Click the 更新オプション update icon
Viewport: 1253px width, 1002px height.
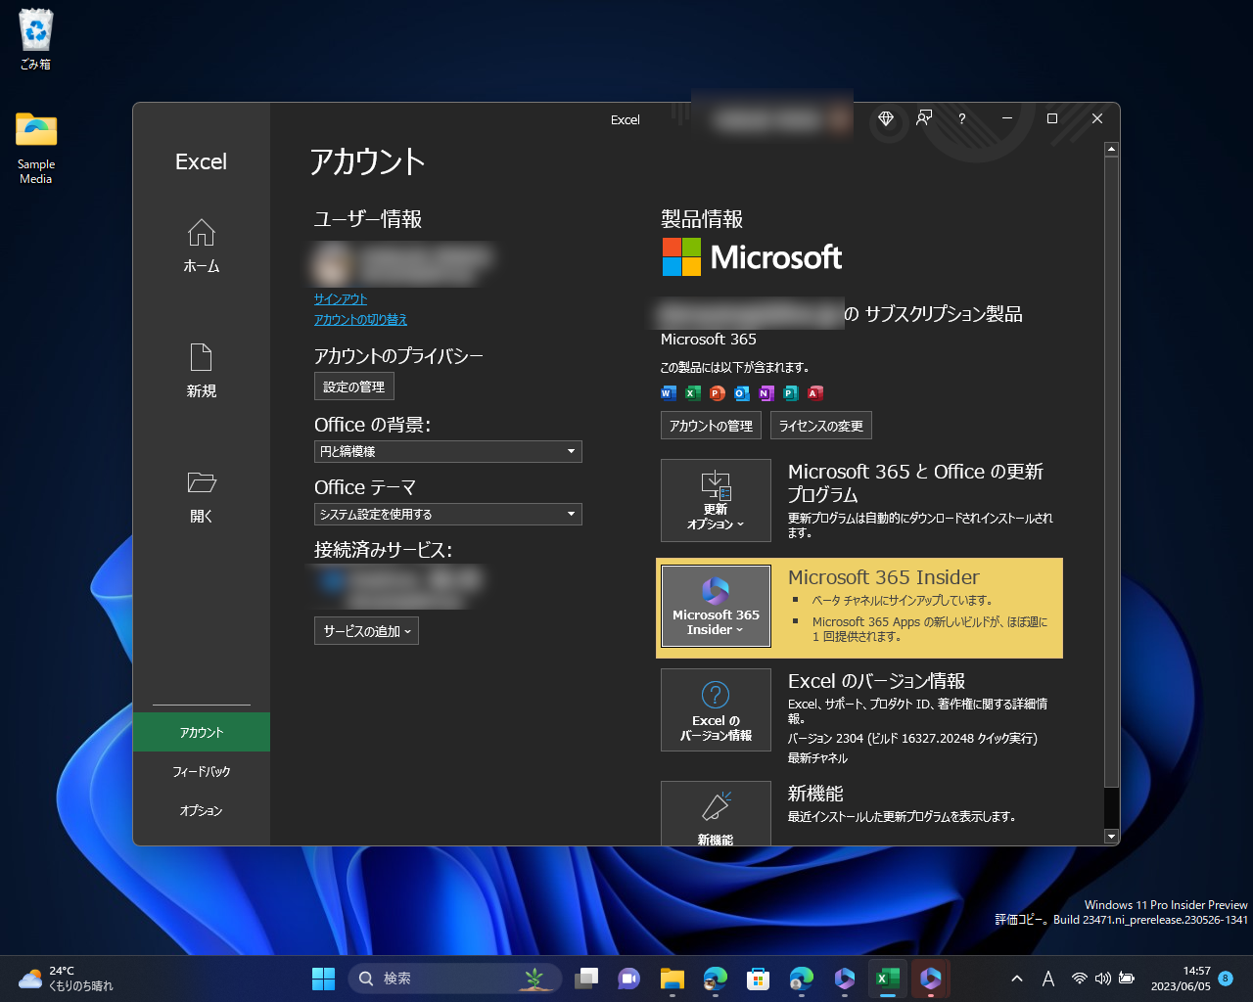click(x=716, y=486)
